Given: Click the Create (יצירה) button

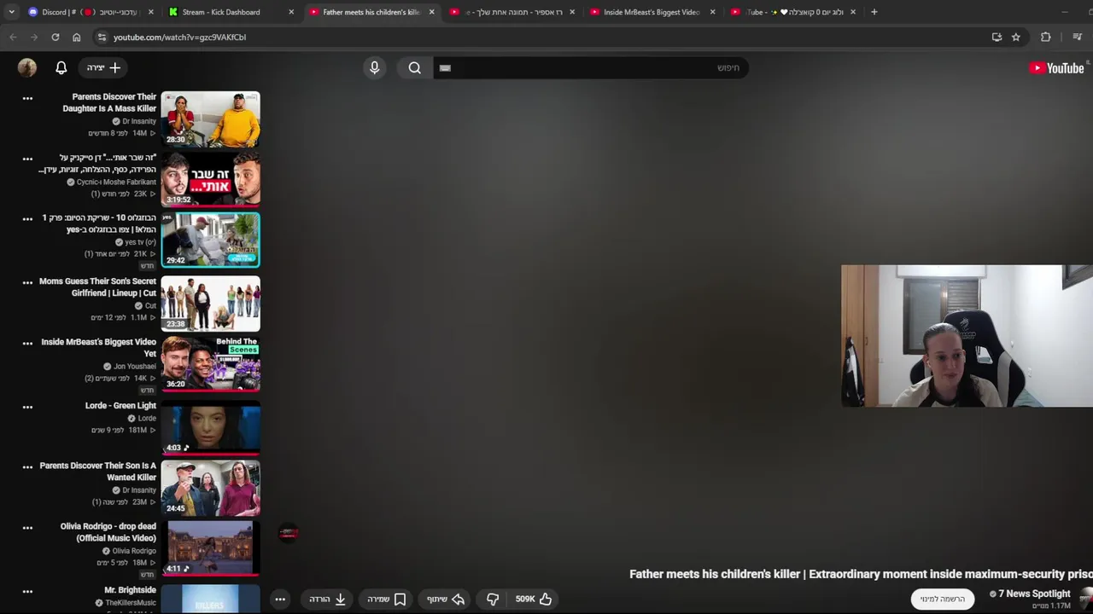Looking at the screenshot, I should (103, 68).
